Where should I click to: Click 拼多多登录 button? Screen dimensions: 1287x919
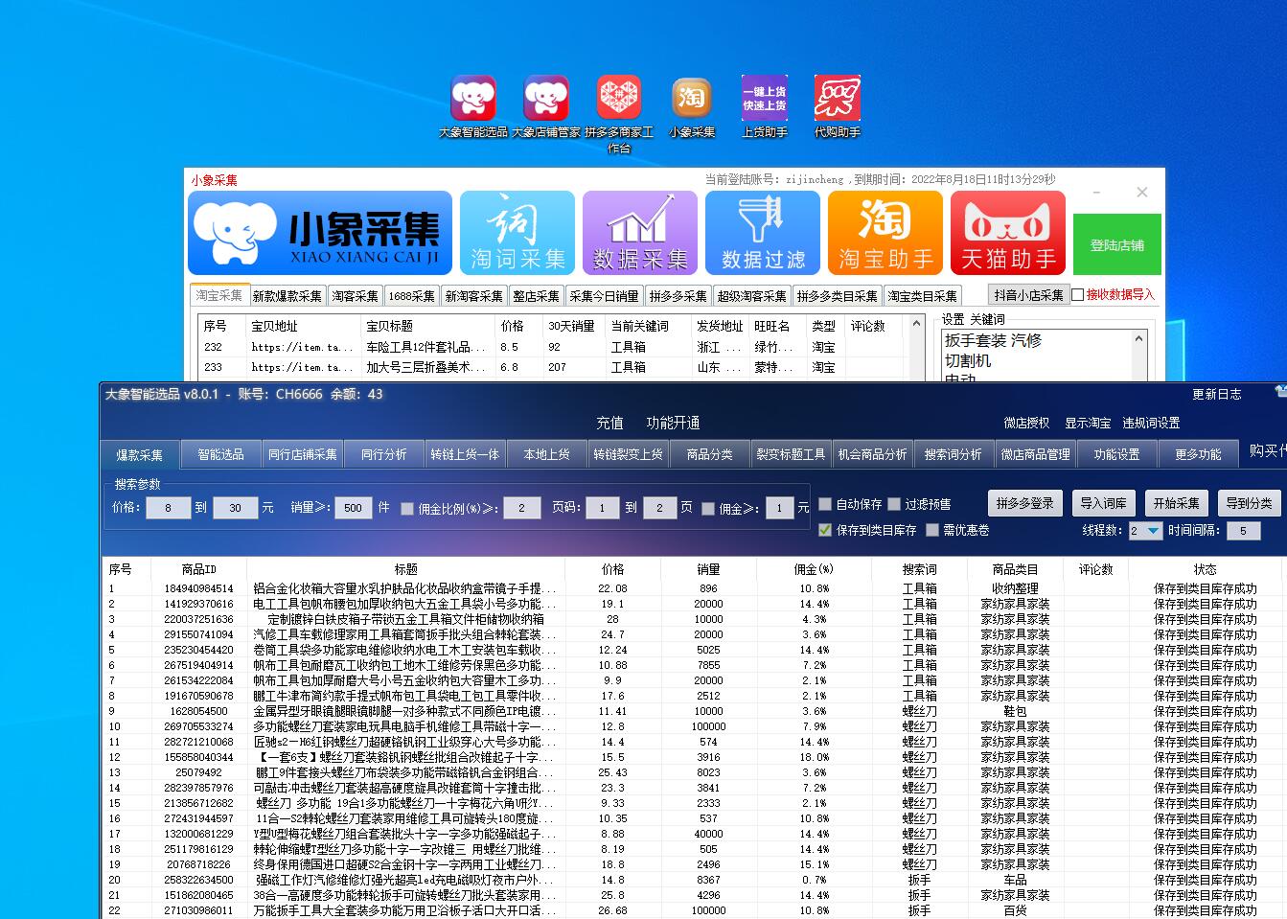(x=1024, y=503)
